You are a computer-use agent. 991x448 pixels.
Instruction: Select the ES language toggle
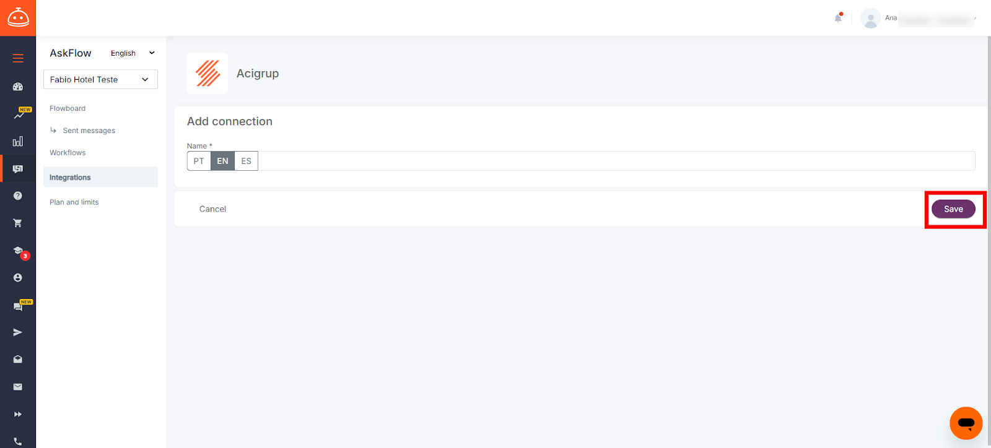click(247, 161)
